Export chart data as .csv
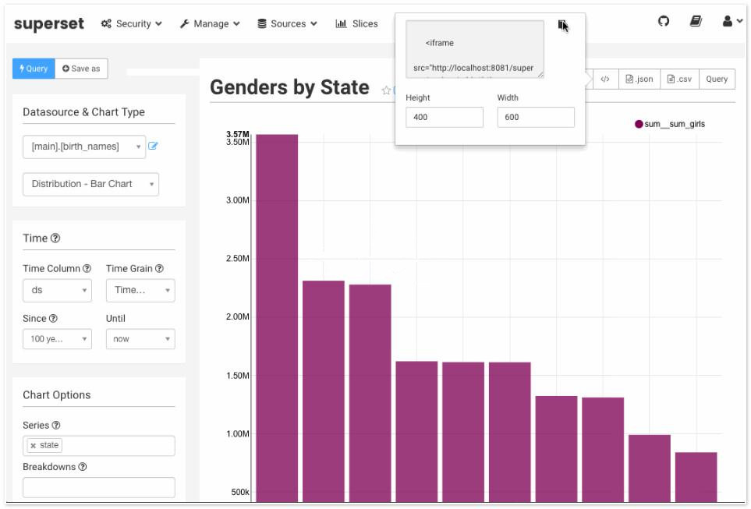The width and height of the screenshot is (751, 509). pos(679,79)
